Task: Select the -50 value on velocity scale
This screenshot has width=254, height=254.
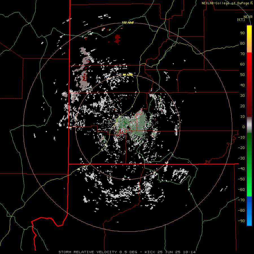Action: tap(241, 179)
